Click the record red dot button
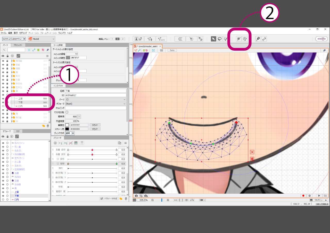Viewport: 330px width, 233px height. click(303, 196)
